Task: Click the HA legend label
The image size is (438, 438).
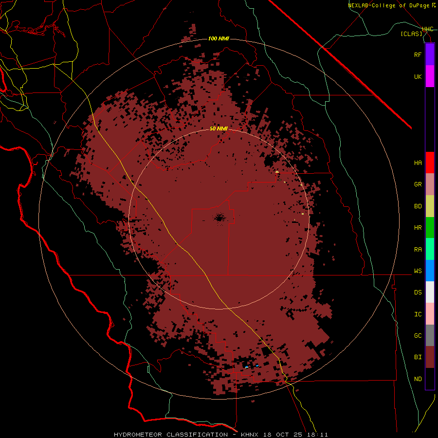Action: pos(418,163)
